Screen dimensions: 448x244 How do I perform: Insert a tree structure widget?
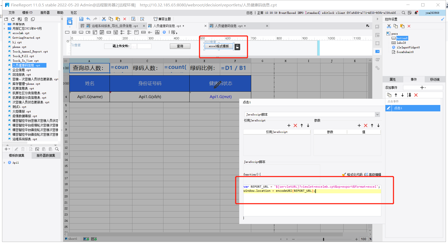(157, 32)
